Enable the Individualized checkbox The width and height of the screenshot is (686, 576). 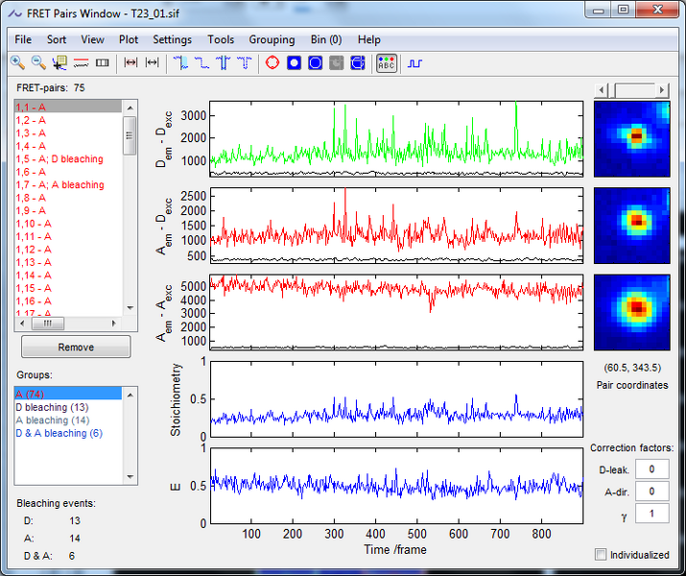coord(601,554)
